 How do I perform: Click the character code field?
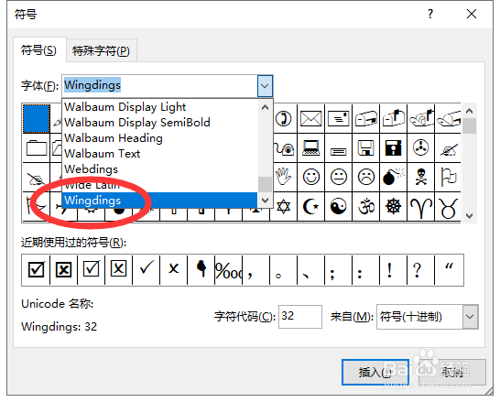coord(300,316)
